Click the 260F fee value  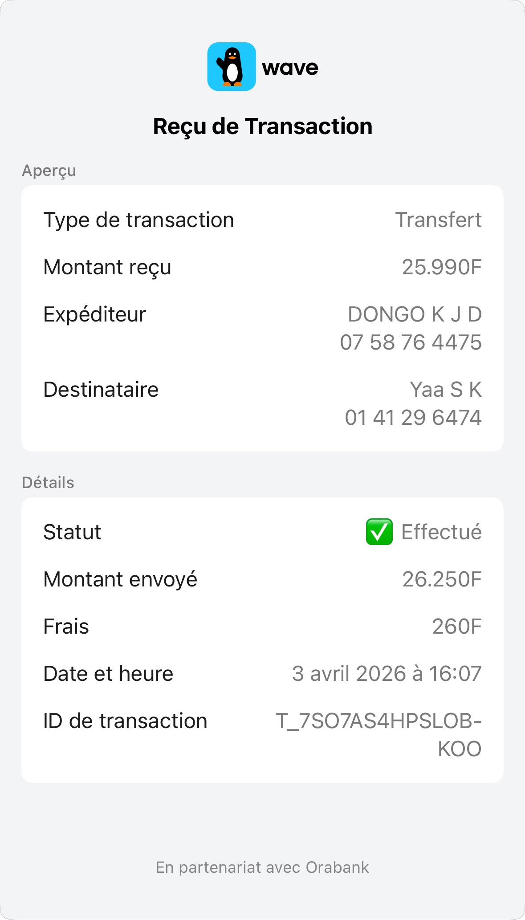pos(457,627)
